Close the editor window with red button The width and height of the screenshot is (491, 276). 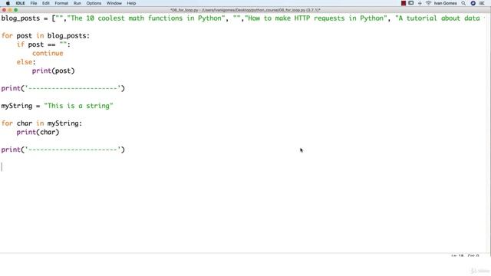[x=4, y=10]
